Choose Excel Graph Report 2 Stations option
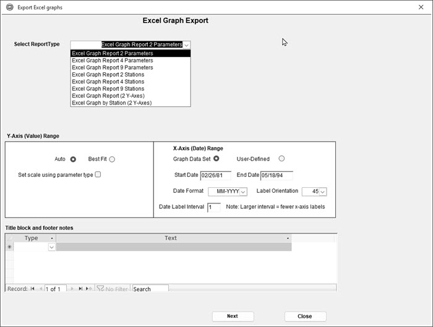The height and width of the screenshot is (327, 433). coord(131,75)
